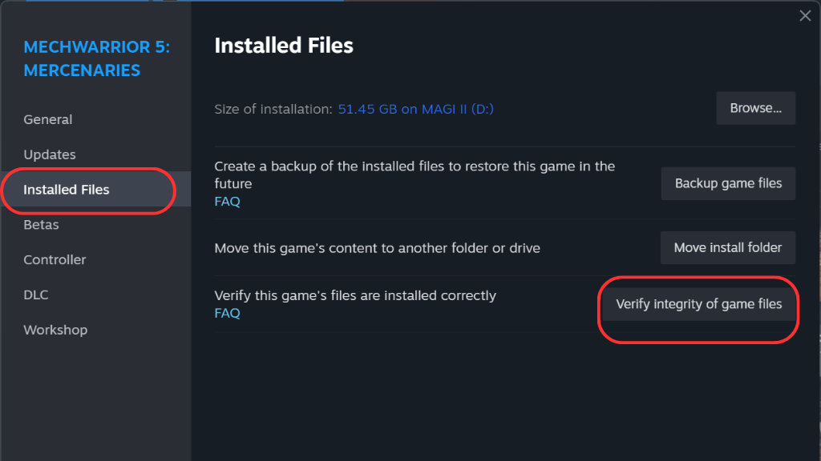Close the game properties dialog
Viewport: 821px width, 461px height.
click(805, 15)
